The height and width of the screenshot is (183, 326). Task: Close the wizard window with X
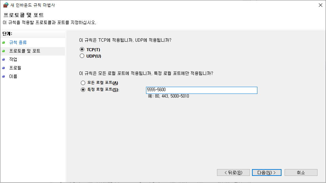[320, 5]
